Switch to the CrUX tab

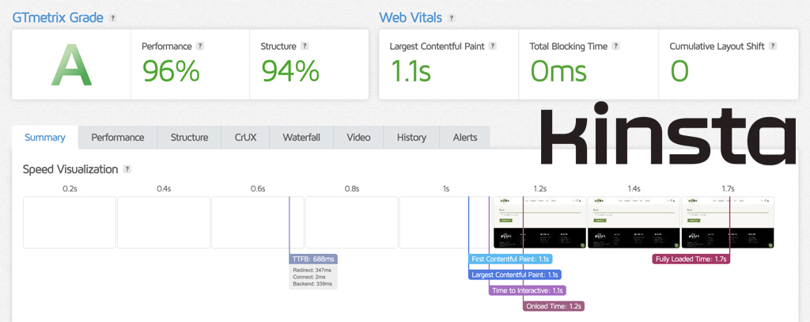click(245, 138)
